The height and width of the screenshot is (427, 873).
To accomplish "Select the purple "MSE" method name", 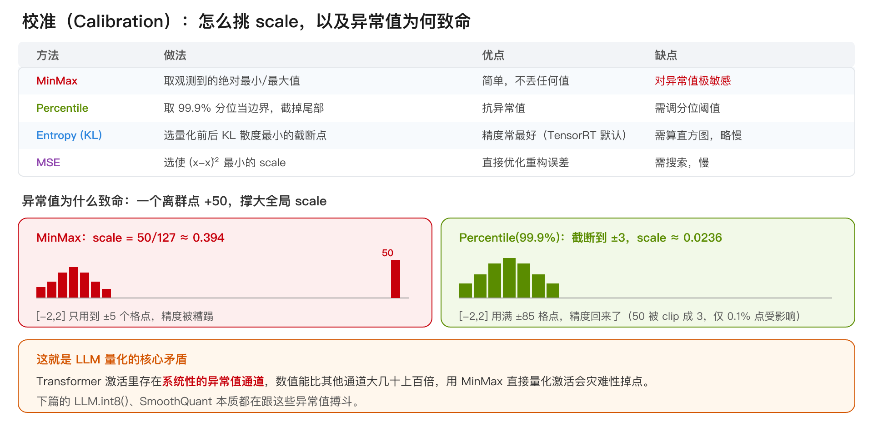I will pos(48,163).
